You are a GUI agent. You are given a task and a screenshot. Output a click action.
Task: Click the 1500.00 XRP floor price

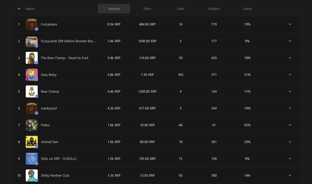[147, 41]
